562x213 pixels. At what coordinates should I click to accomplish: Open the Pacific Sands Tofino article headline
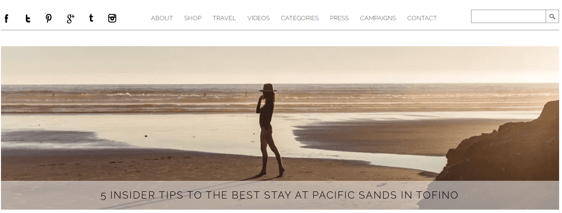279,195
